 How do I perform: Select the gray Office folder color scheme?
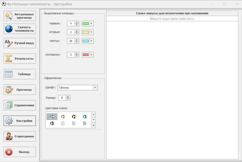point(63,117)
